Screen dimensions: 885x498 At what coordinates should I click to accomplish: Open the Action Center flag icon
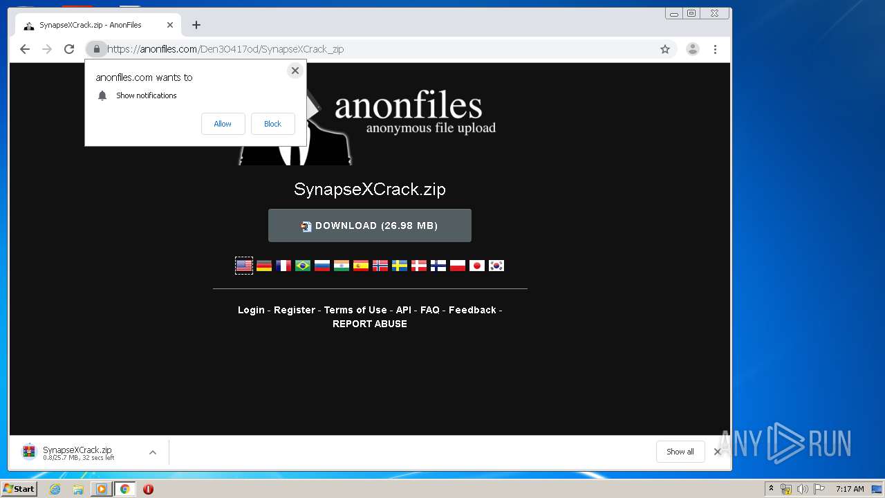pyautogui.click(x=819, y=489)
